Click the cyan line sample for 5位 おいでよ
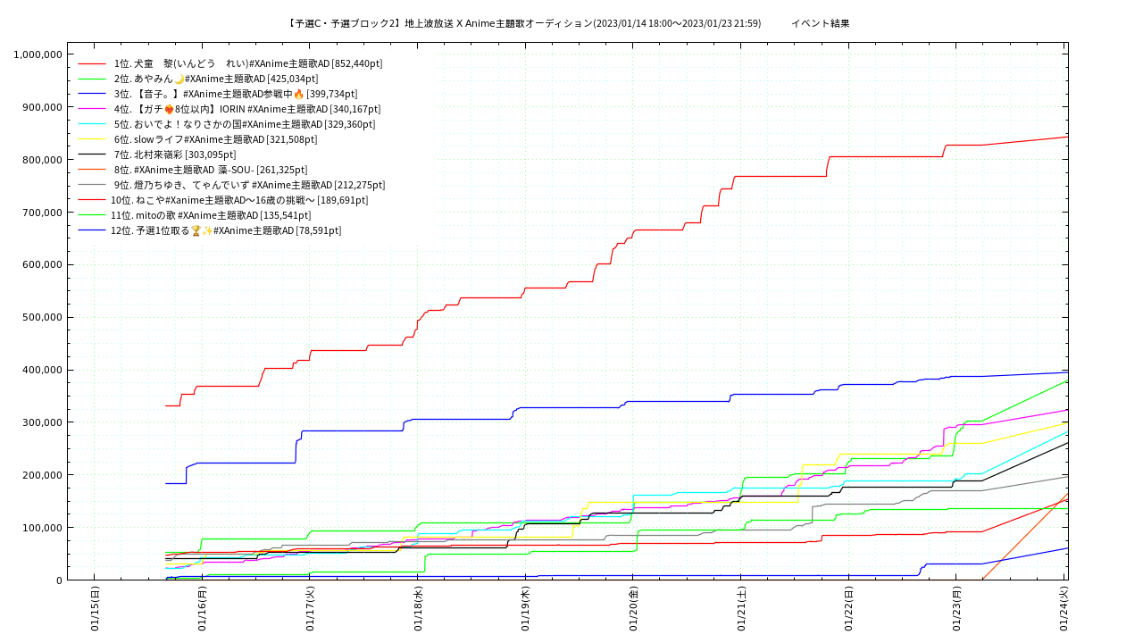The image size is (1143, 643). [x=92, y=124]
